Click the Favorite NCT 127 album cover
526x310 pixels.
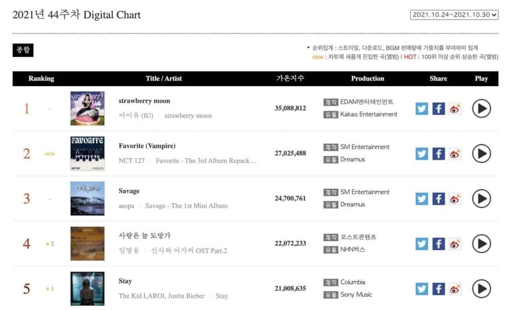tap(87, 153)
